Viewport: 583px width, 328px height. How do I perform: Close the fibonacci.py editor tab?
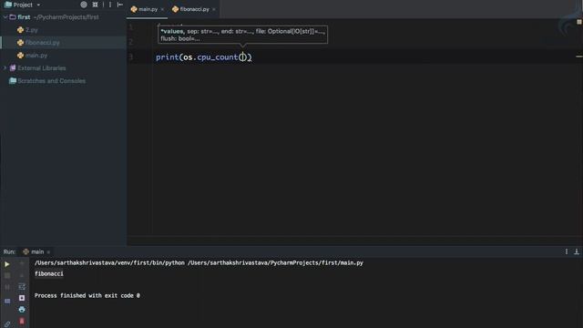[214, 9]
